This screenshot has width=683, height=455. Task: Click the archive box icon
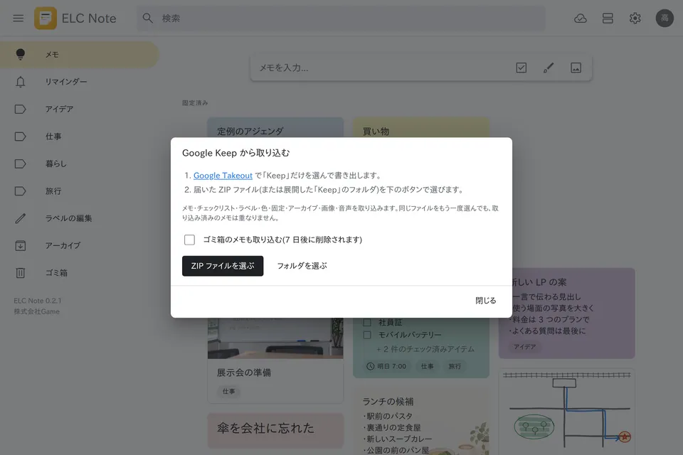(x=21, y=245)
